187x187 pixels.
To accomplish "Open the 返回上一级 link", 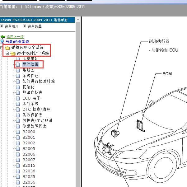I will (x=15, y=37).
